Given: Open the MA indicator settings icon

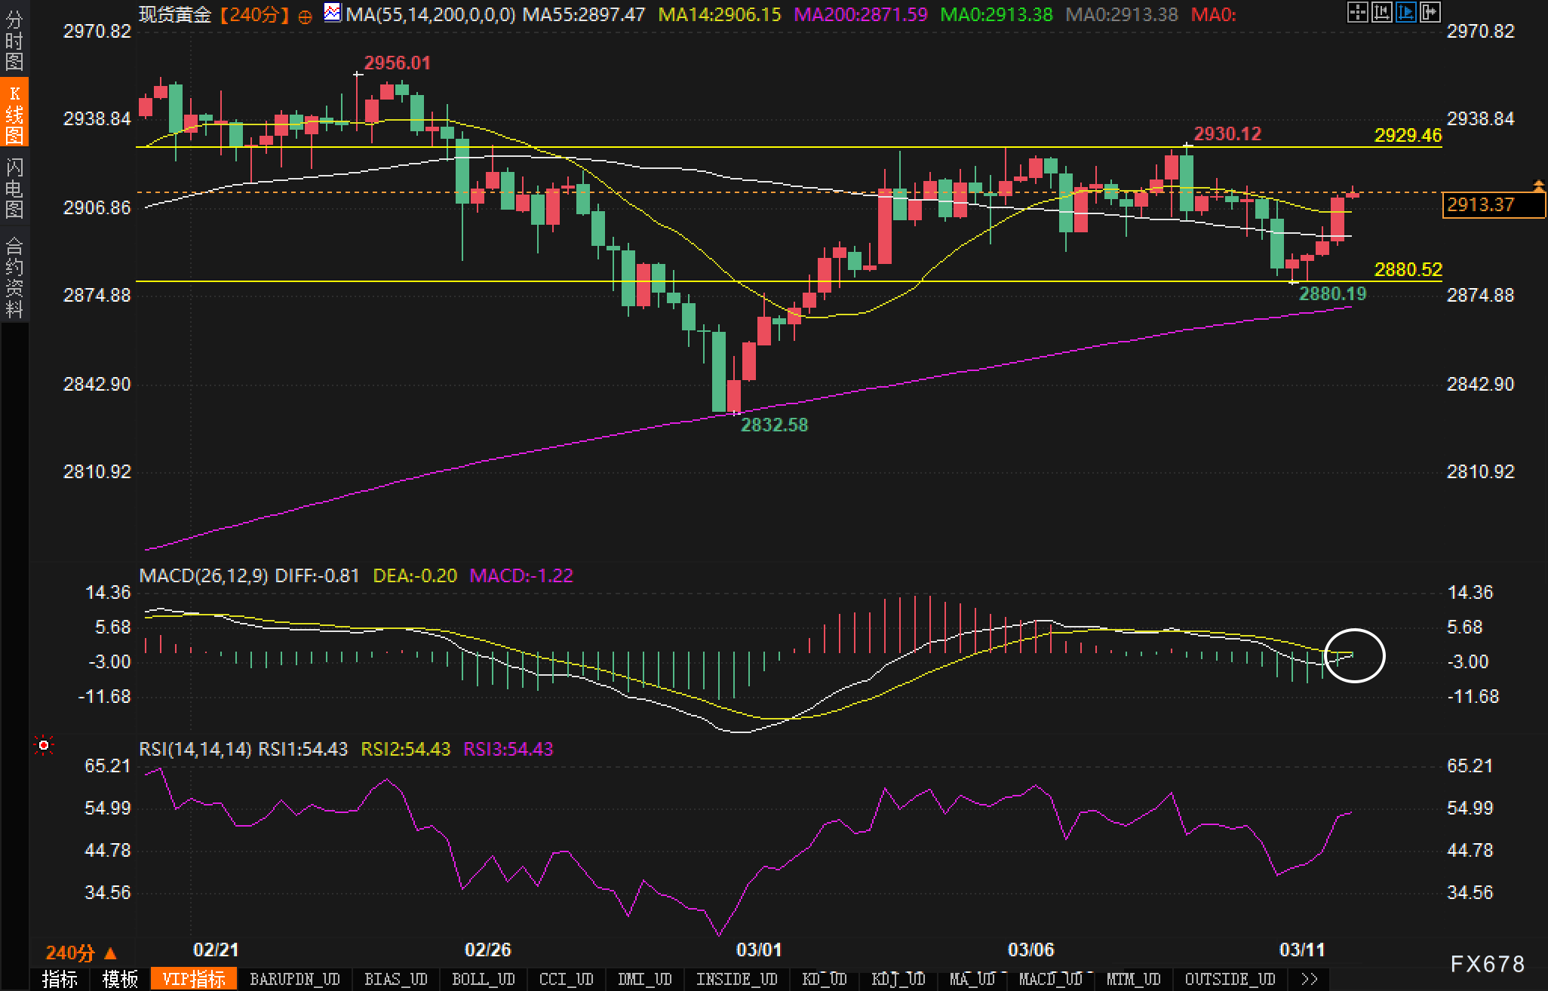Looking at the screenshot, I should click(x=332, y=12).
